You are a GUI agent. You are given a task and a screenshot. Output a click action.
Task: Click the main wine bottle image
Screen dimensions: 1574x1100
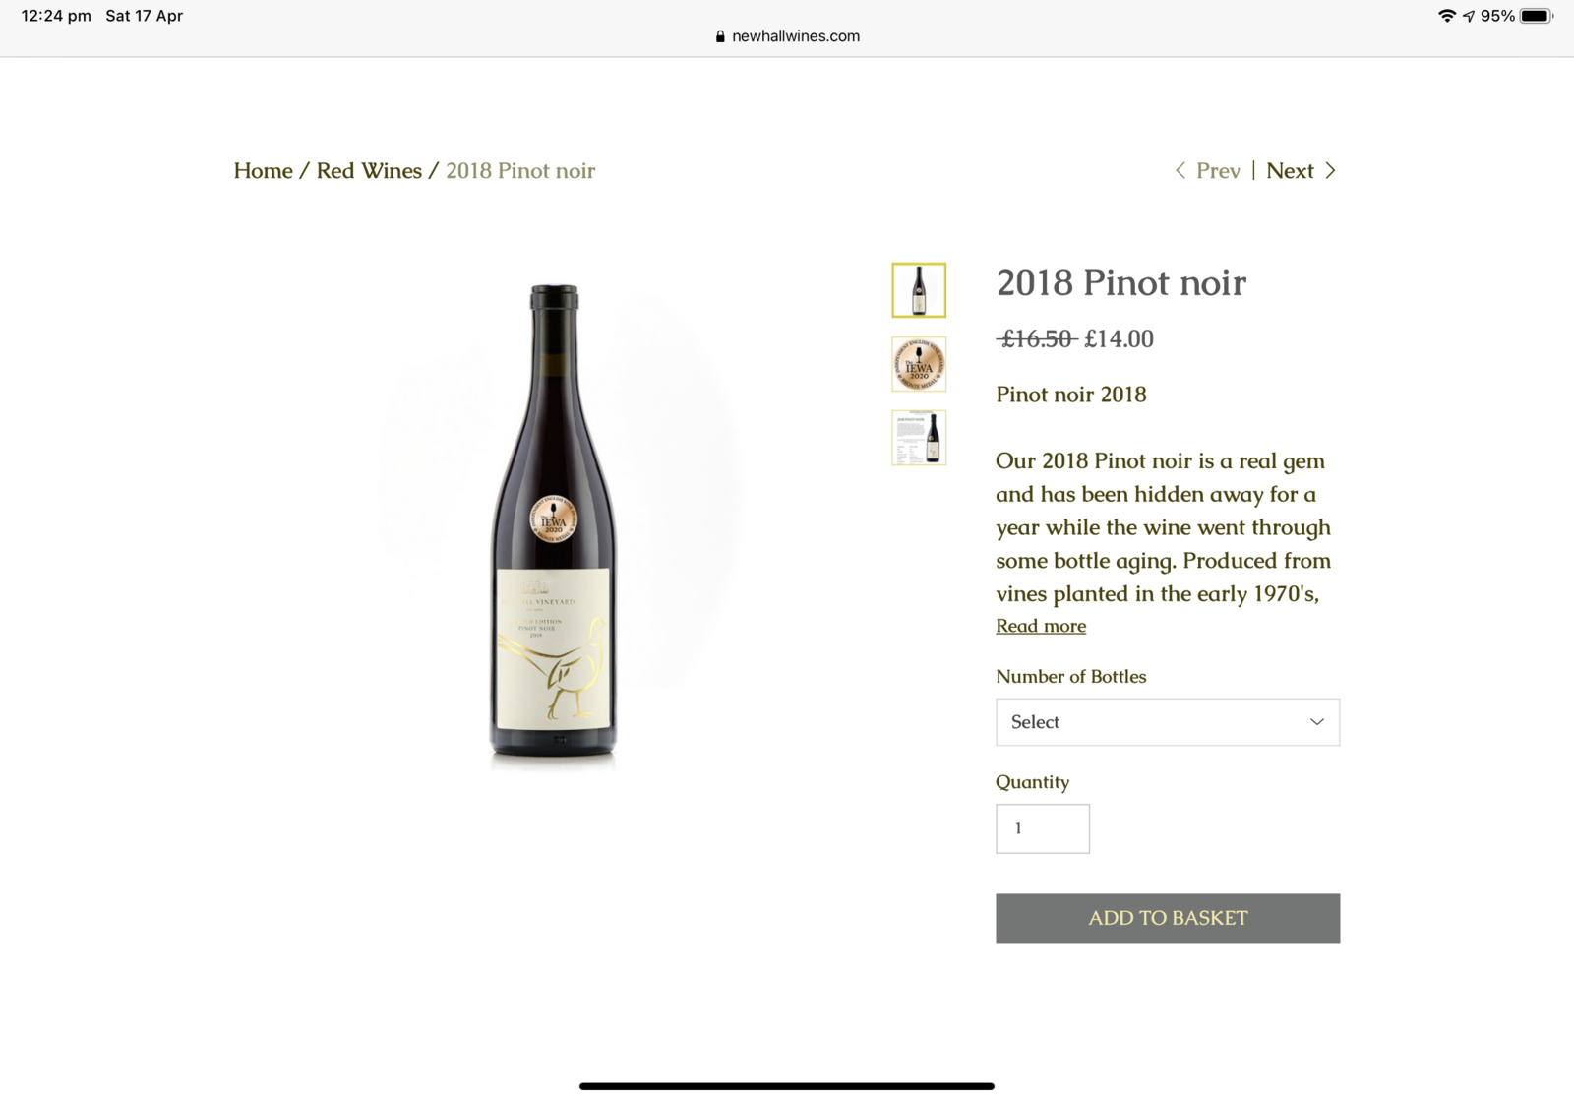[554, 521]
